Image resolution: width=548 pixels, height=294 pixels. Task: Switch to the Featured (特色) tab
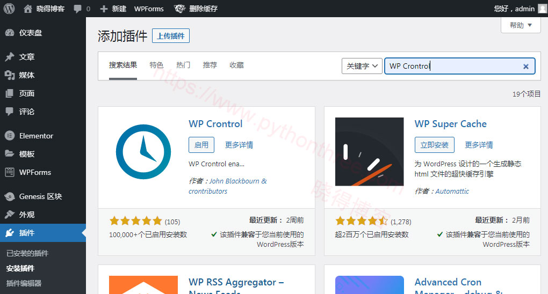(156, 65)
